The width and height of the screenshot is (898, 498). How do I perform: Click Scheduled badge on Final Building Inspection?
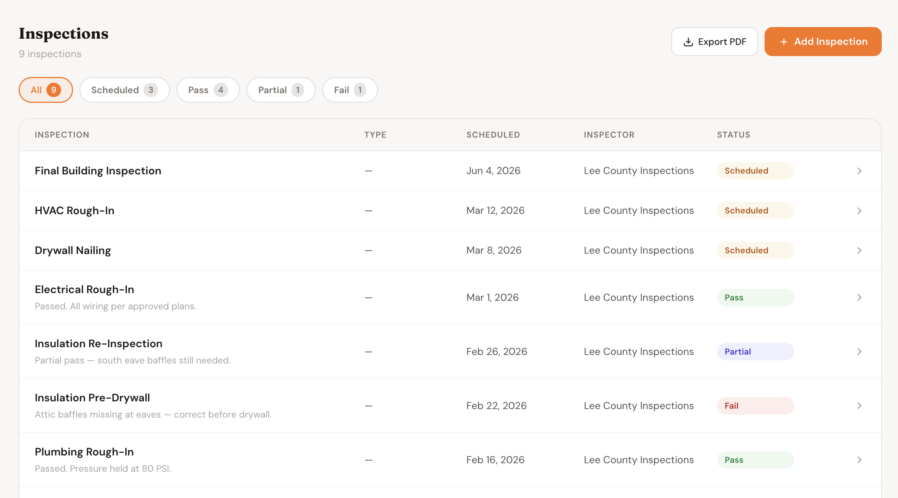[755, 171]
